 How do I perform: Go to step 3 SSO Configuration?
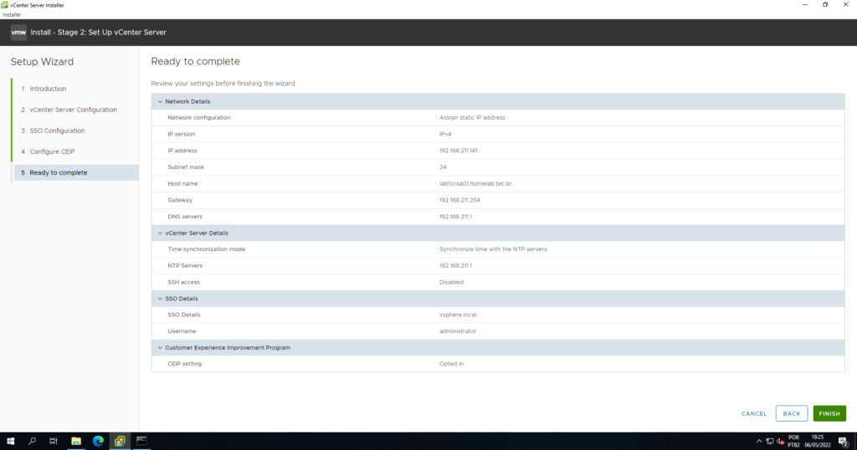point(57,130)
